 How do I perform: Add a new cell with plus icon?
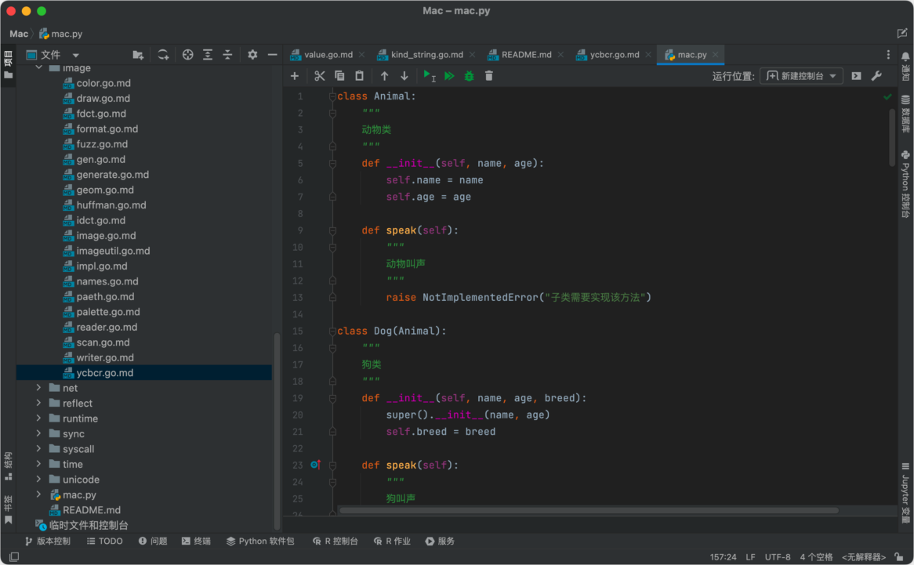(295, 76)
